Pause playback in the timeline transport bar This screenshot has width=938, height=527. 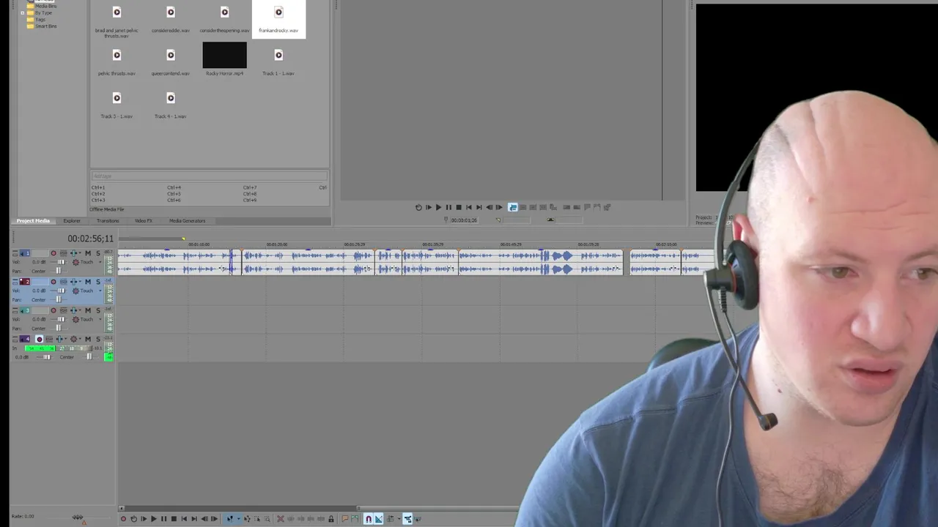[x=163, y=519]
